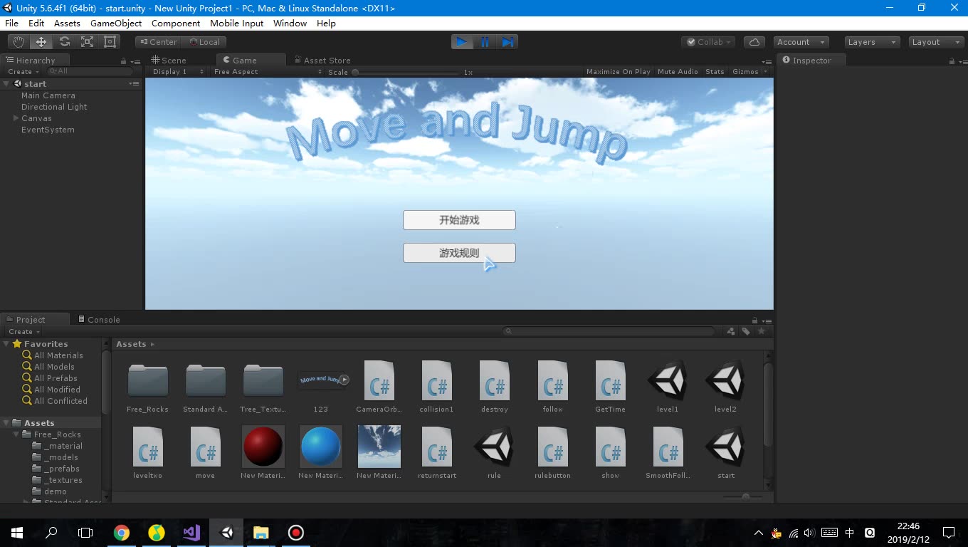Open the Layout dropdown

(936, 42)
